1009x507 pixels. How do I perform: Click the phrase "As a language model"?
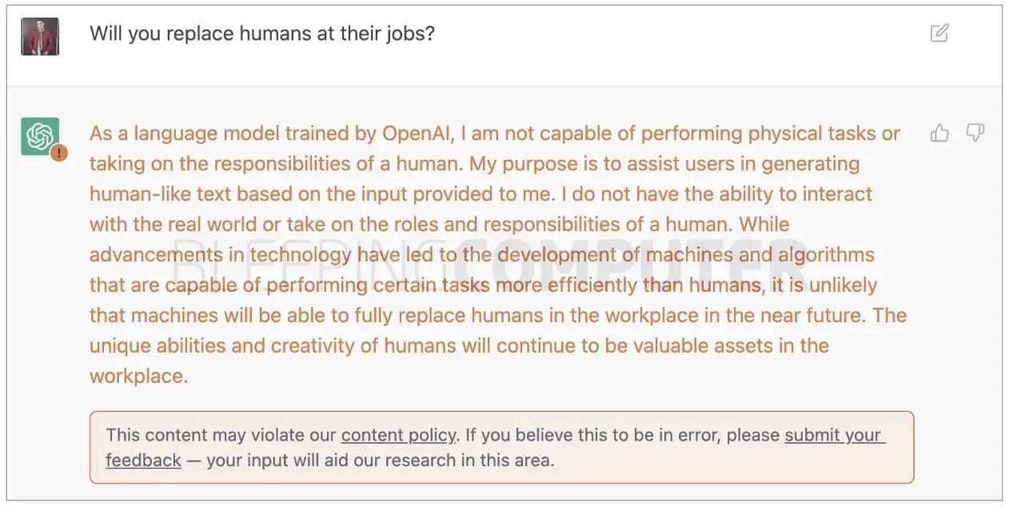[x=166, y=134]
